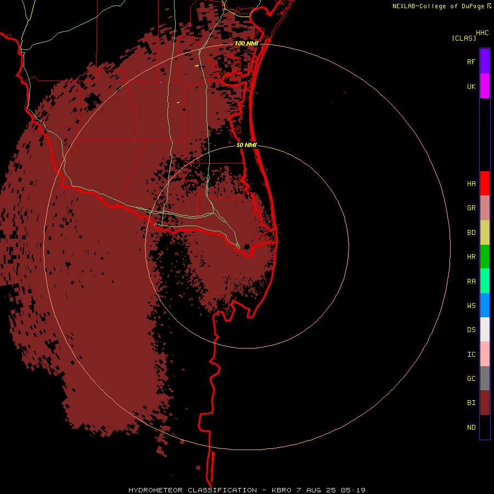This screenshot has height=494, width=494.
Task: Click the RA legend label
Action: 471,282
